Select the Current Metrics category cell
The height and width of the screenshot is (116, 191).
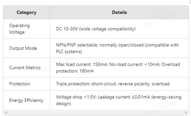click(27, 68)
